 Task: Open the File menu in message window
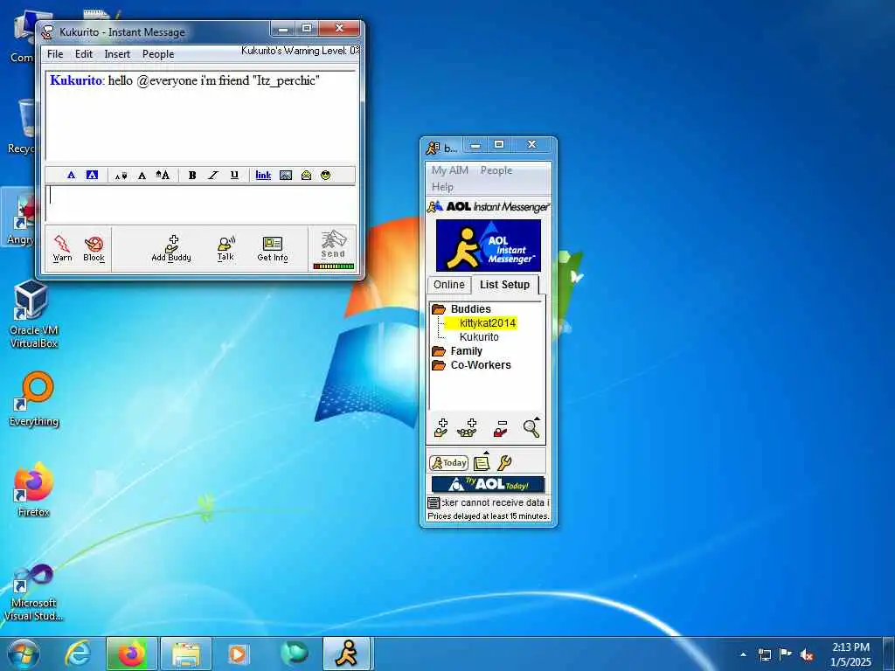55,54
